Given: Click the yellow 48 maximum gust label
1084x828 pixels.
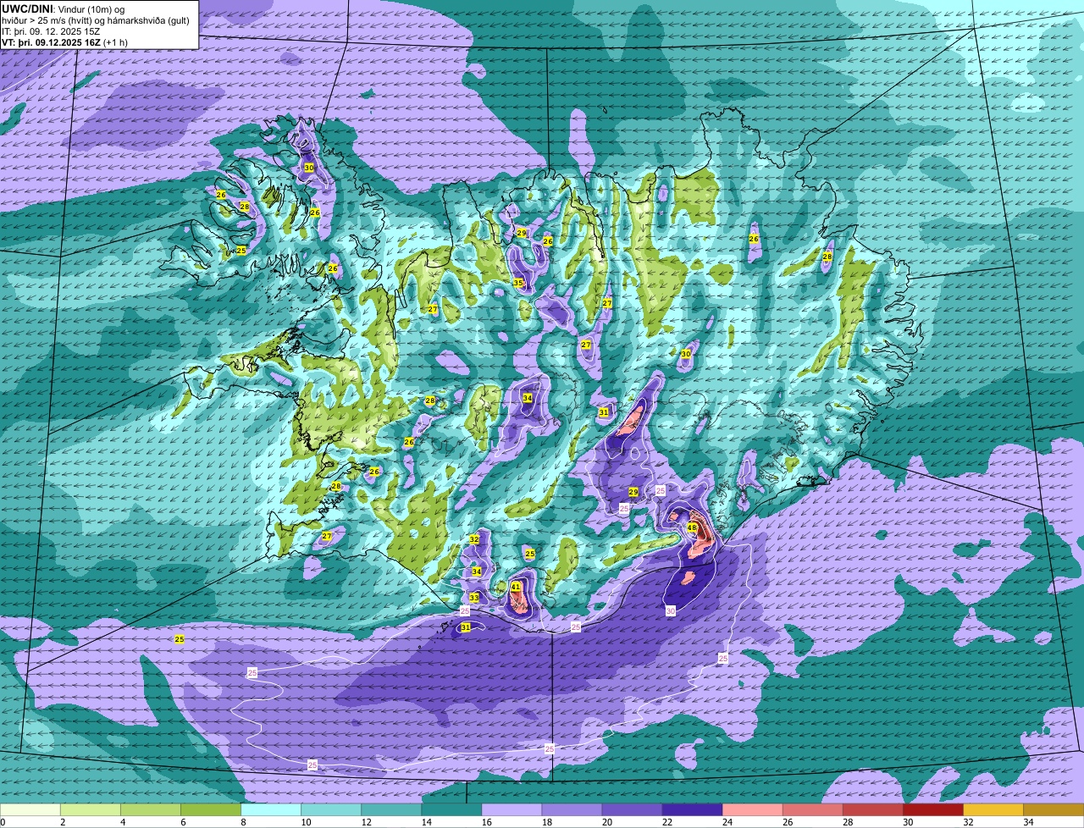Looking at the screenshot, I should coord(692,527).
